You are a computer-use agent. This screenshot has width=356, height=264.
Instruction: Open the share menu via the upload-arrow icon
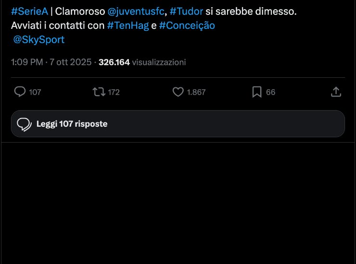pyautogui.click(x=336, y=92)
